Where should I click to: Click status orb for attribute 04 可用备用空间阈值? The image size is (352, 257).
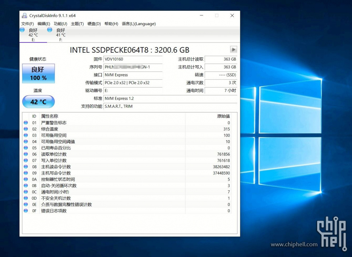(26, 141)
